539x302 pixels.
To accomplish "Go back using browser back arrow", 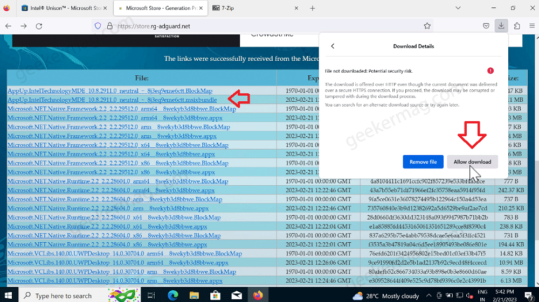I will click(x=8, y=26).
